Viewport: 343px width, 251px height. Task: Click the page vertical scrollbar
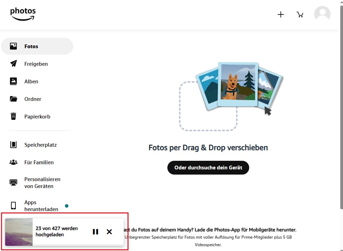click(x=342, y=107)
